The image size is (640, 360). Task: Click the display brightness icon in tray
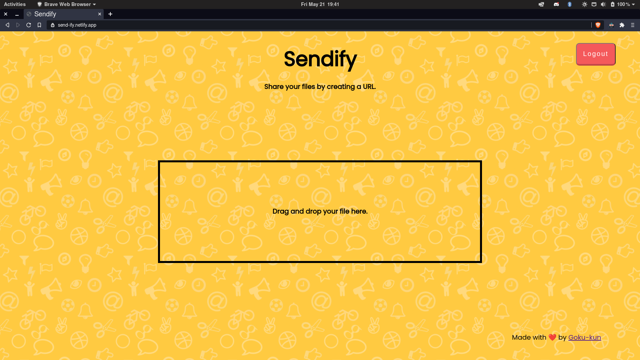(584, 4)
